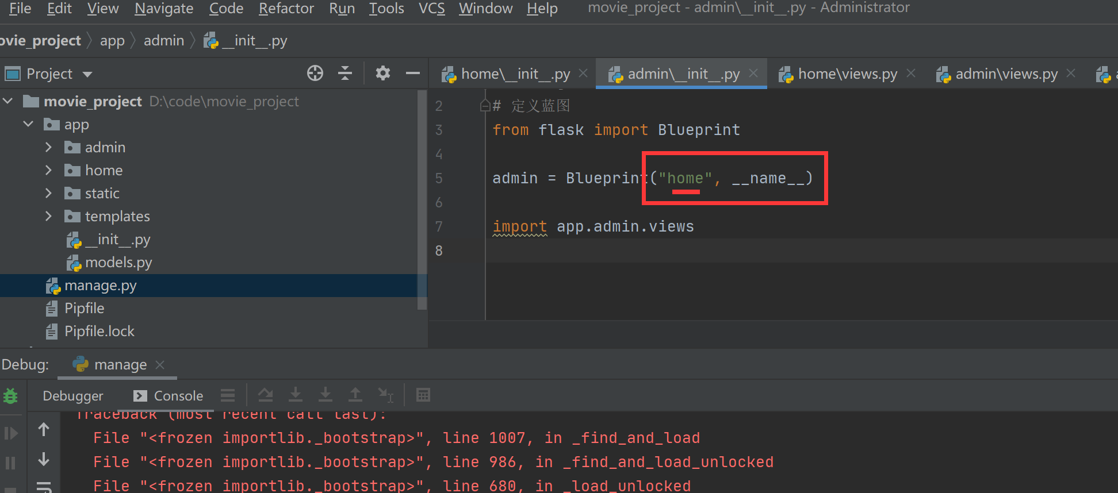Click the __init__.py breadcrumb
The width and height of the screenshot is (1118, 493).
(x=246, y=41)
